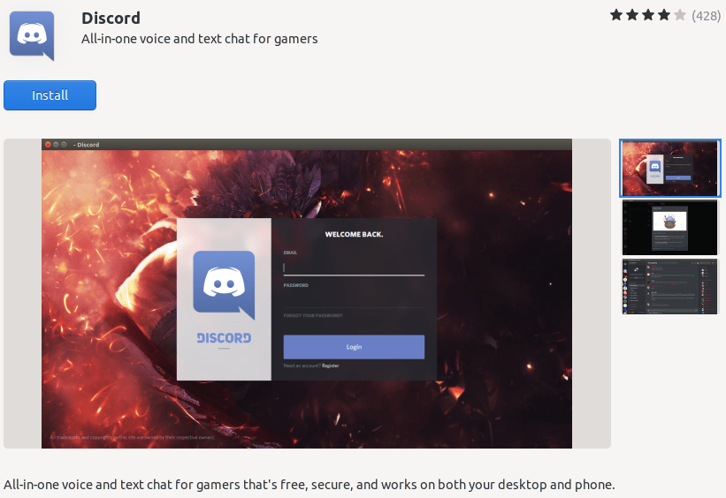Viewport: 726px width, 498px height.
Task: Click the Discord app title text
Action: coord(111,18)
